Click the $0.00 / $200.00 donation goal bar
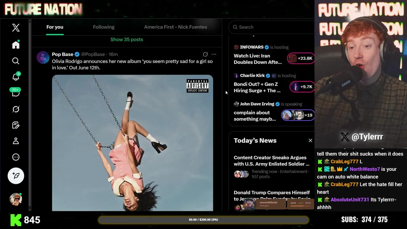This screenshot has height=229, width=407. pyautogui.click(x=203, y=220)
